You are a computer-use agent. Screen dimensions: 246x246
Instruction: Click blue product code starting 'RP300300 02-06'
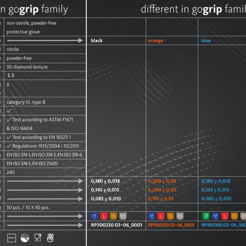click(223, 225)
